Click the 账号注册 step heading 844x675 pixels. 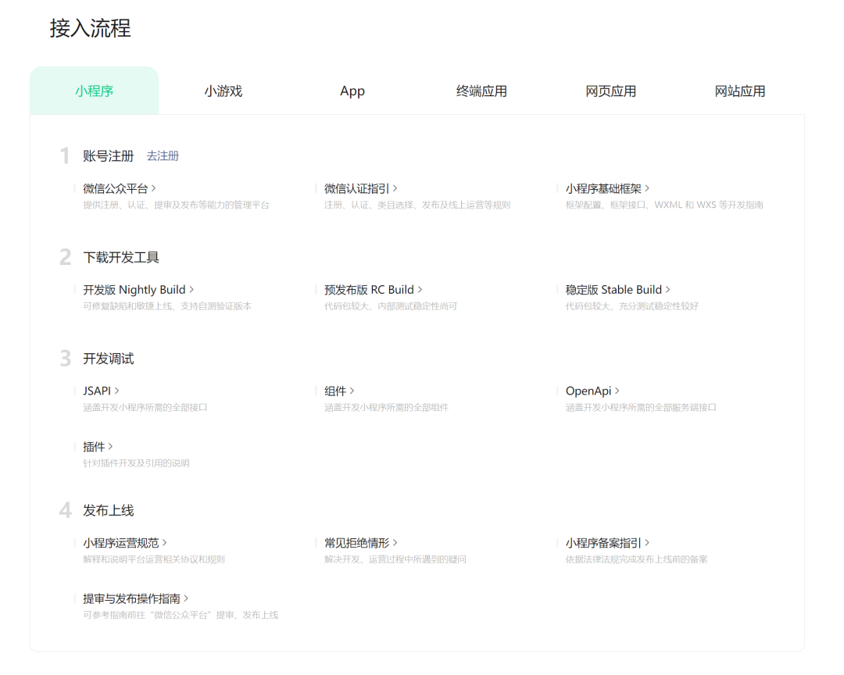pos(108,156)
